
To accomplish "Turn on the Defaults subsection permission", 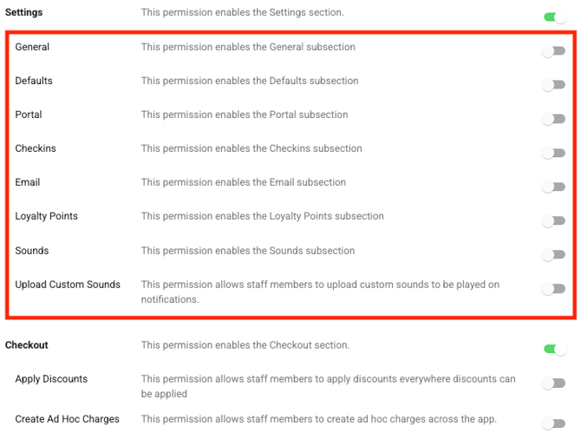I will click(x=553, y=85).
